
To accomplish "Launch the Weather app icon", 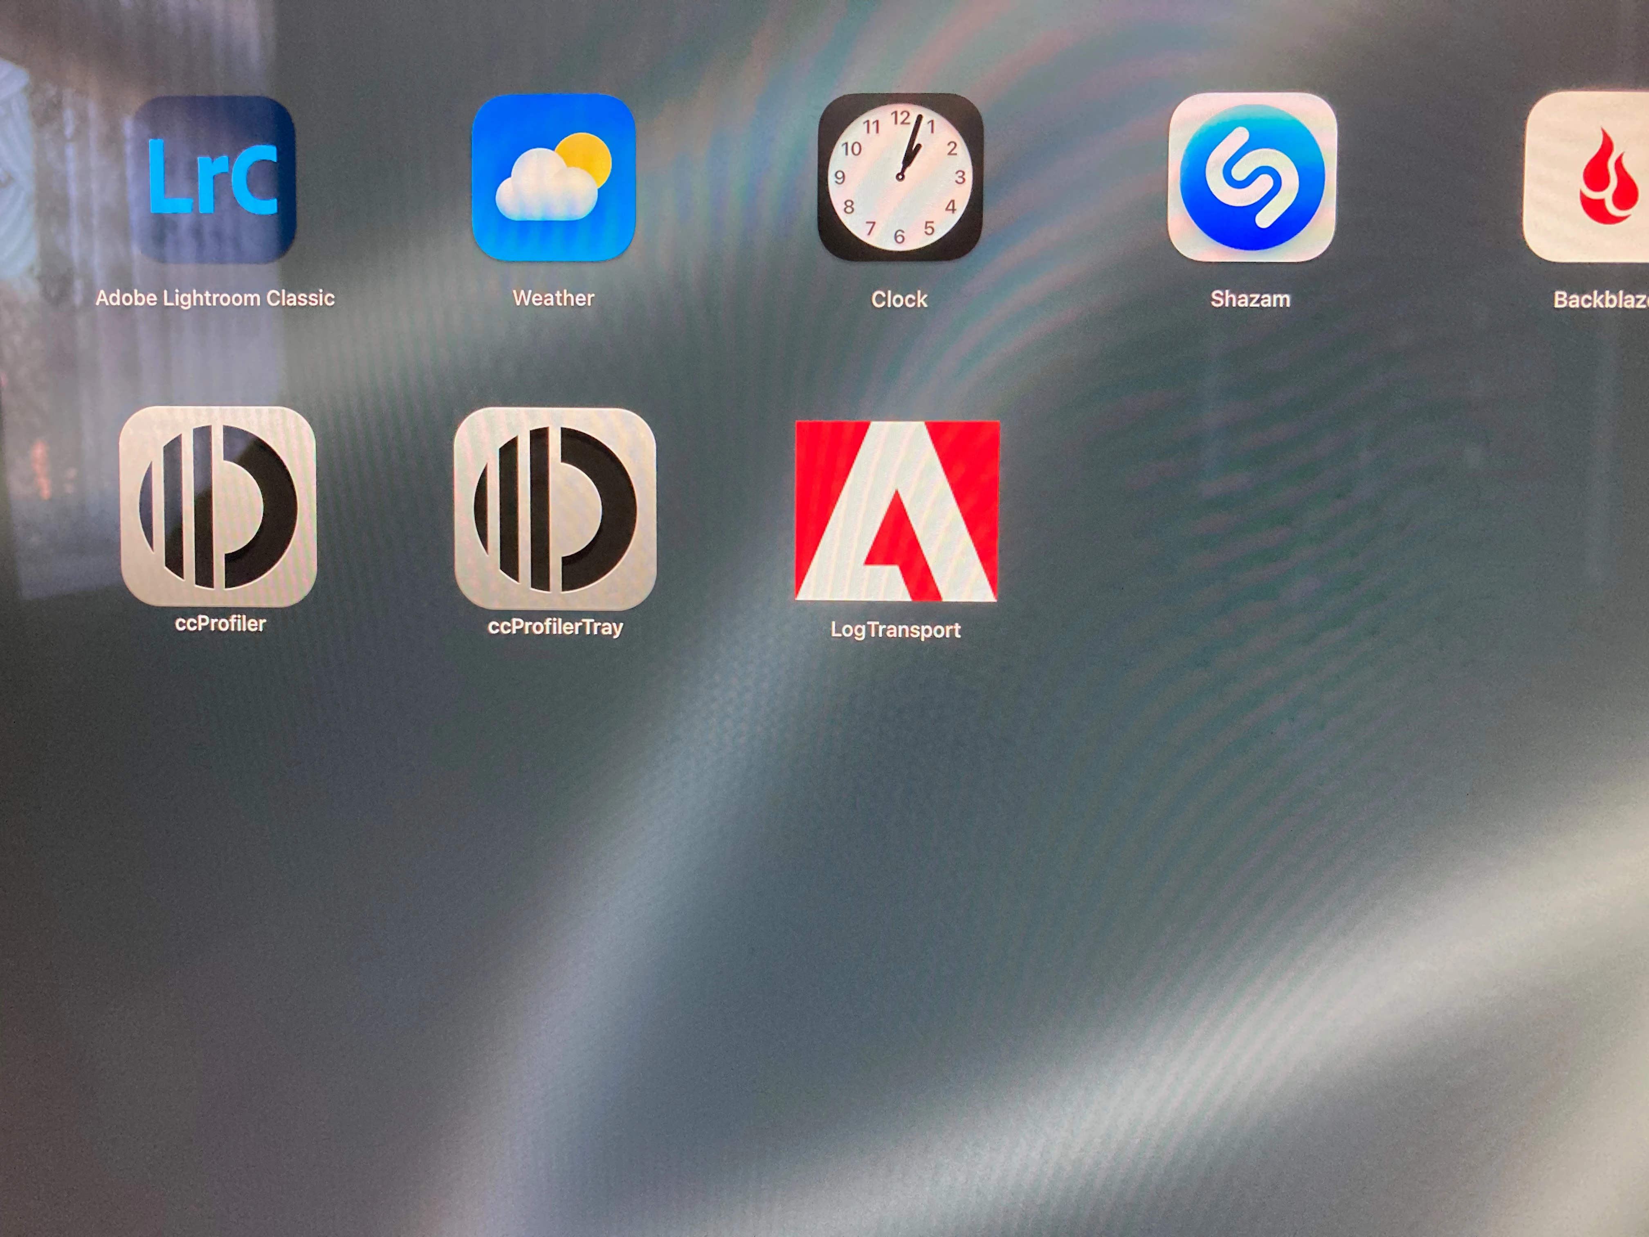I will coord(553,178).
